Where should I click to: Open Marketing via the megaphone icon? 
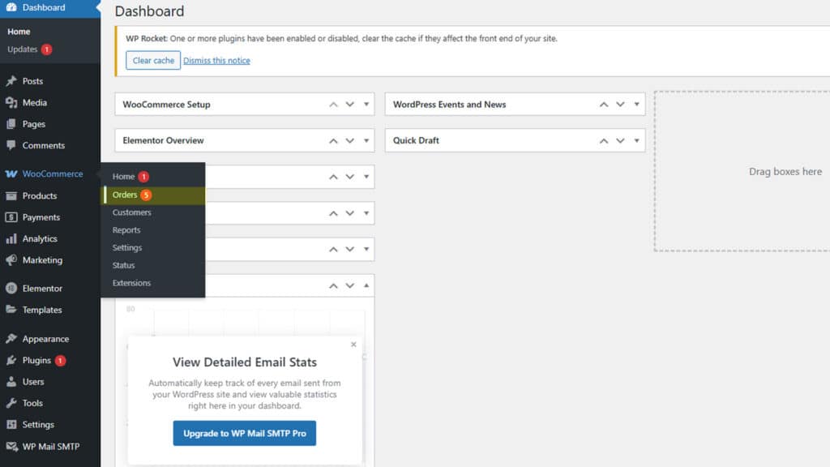[11, 260]
